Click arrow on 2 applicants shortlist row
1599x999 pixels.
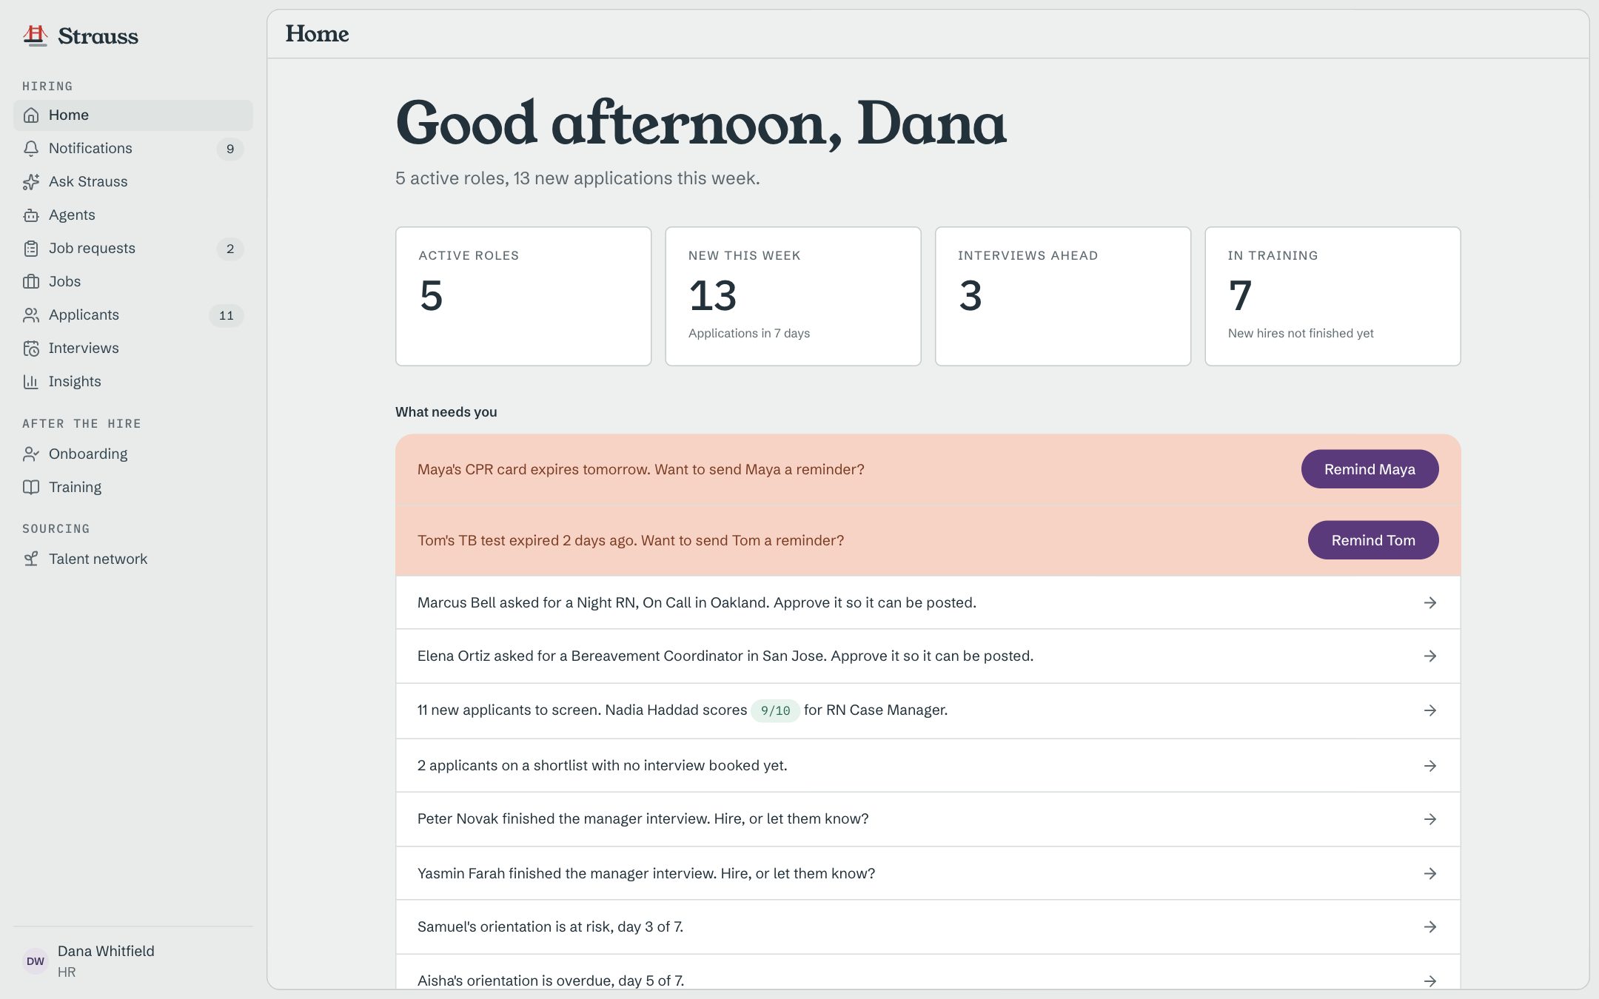pyautogui.click(x=1430, y=766)
